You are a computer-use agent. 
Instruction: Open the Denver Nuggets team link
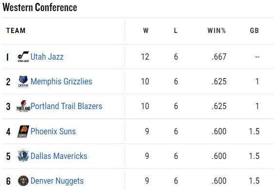point(57,181)
